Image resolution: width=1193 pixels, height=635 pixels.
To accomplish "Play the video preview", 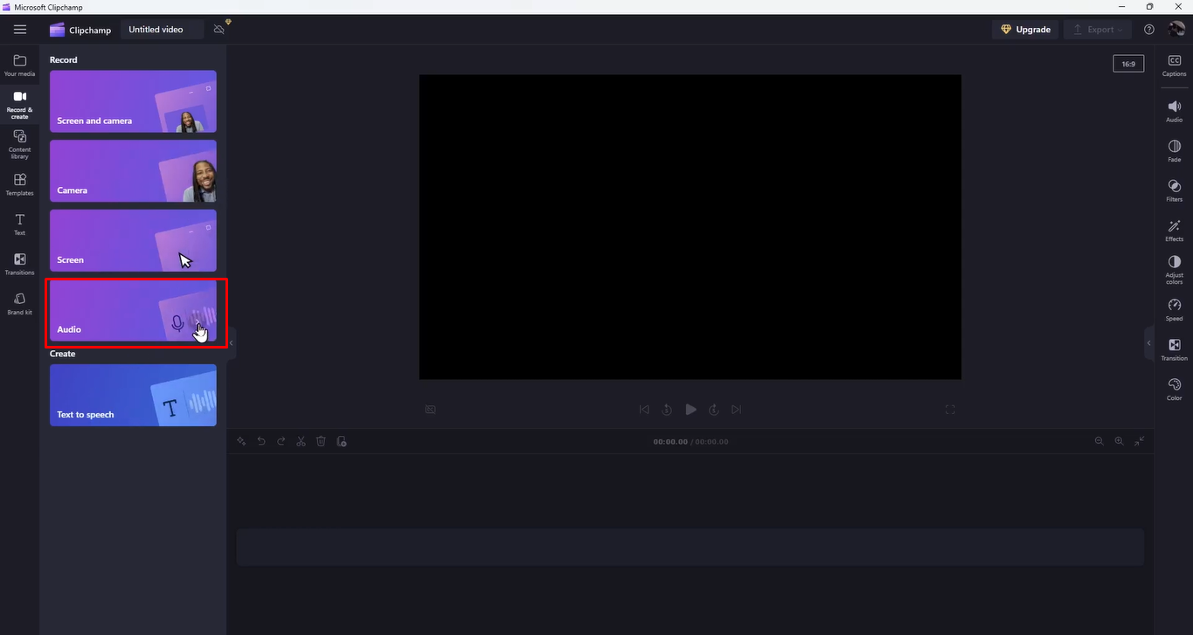I will point(690,409).
